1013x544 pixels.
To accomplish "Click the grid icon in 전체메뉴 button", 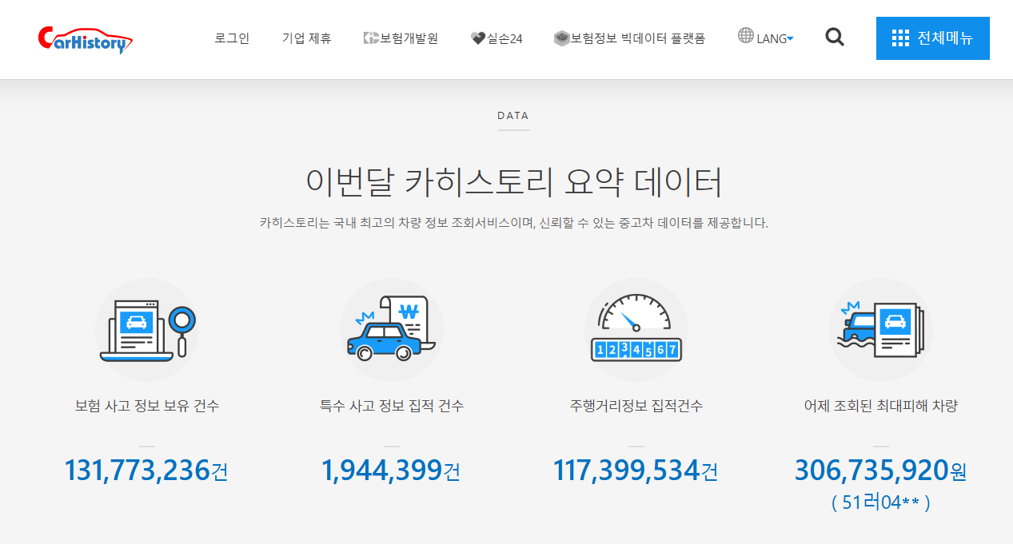I will coord(900,38).
